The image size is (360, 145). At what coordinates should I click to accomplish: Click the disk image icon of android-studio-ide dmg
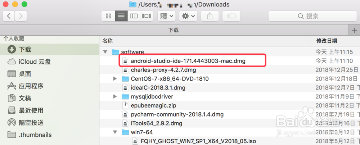[x=125, y=61]
